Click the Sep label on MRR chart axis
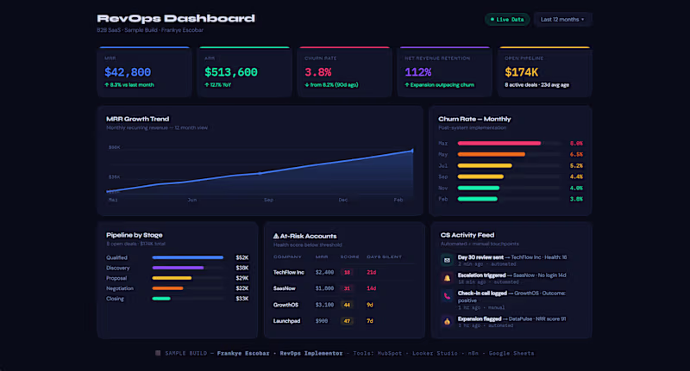The height and width of the screenshot is (371, 690). point(268,200)
